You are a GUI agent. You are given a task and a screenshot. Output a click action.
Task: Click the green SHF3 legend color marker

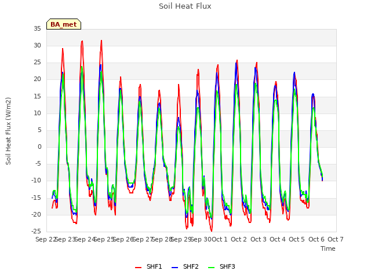click(x=211, y=268)
